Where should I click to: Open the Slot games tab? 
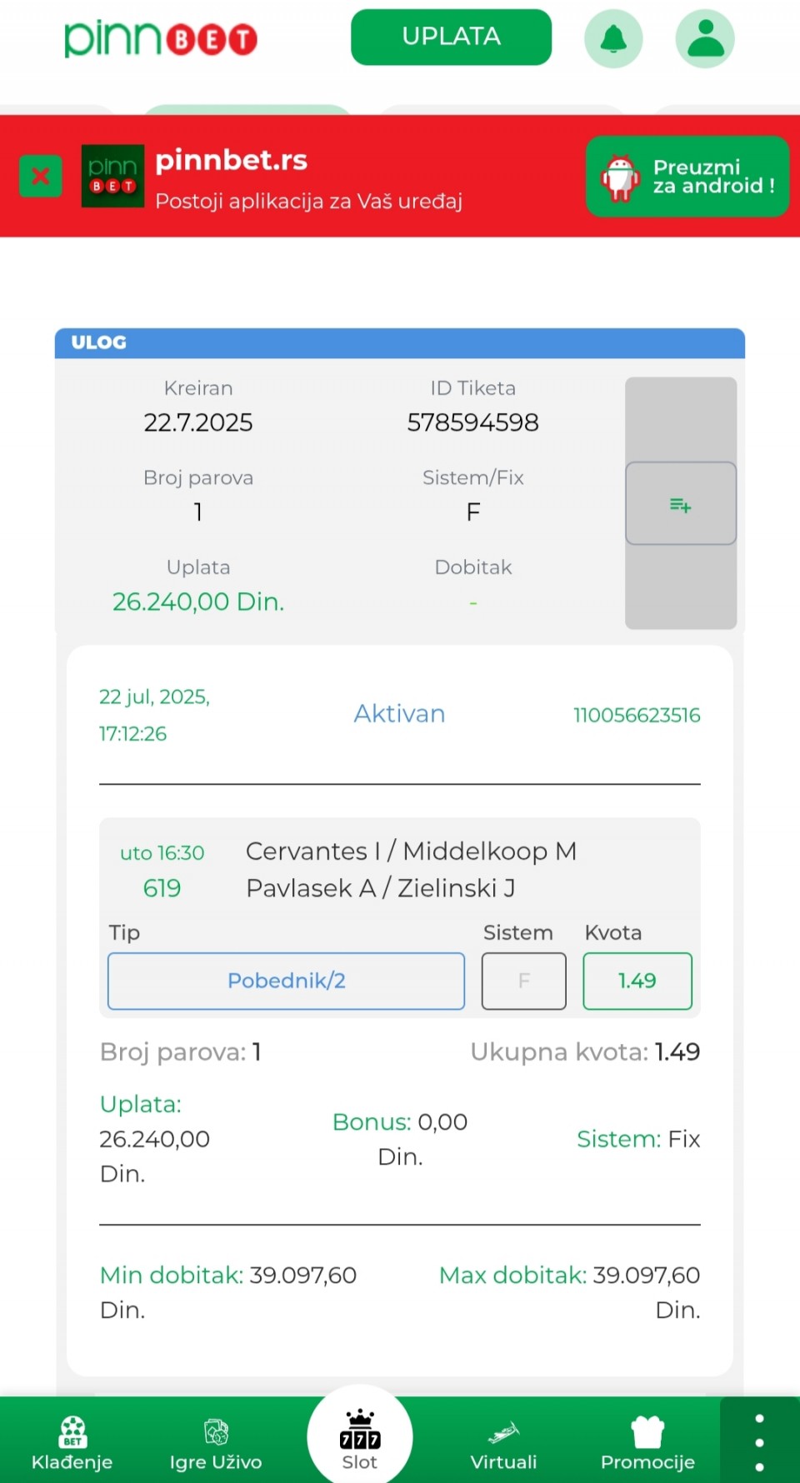pos(359,1440)
